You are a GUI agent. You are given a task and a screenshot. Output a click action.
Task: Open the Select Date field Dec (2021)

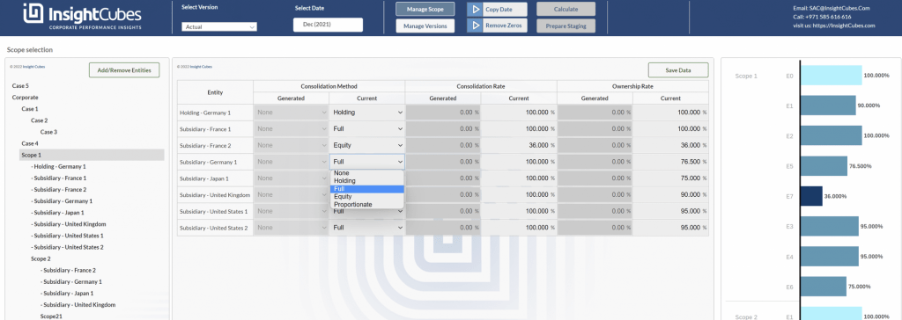point(328,25)
